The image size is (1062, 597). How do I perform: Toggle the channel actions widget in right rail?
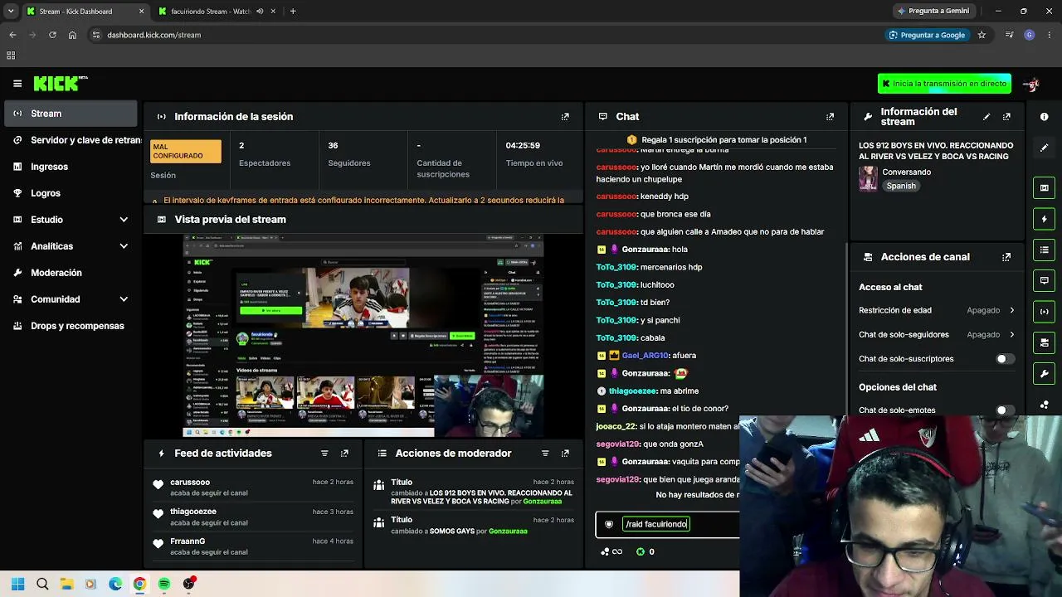(x=1045, y=342)
